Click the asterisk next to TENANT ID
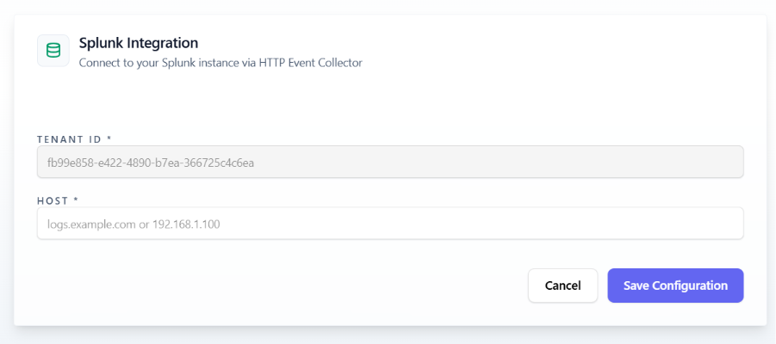 tap(109, 138)
